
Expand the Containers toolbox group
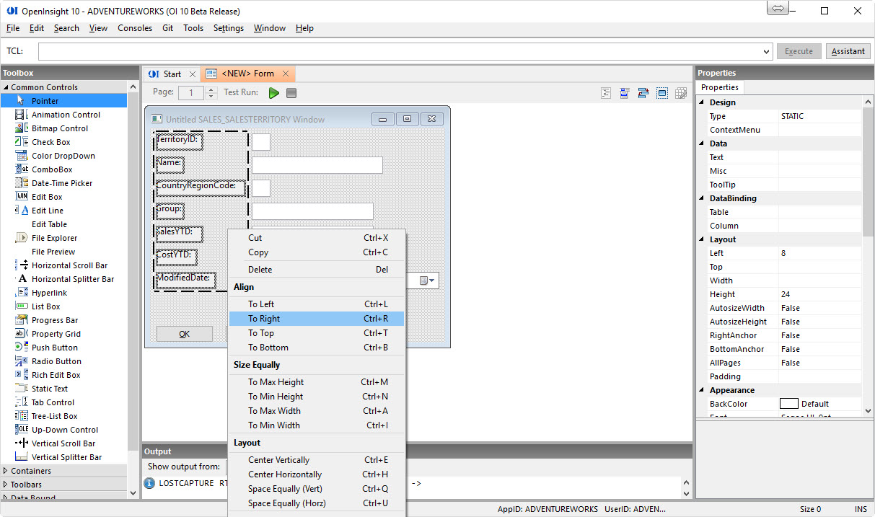(6, 471)
